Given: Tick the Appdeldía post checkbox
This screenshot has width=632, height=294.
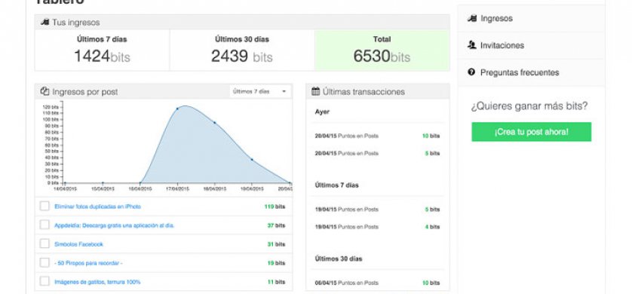Looking at the screenshot, I should pyautogui.click(x=44, y=225).
